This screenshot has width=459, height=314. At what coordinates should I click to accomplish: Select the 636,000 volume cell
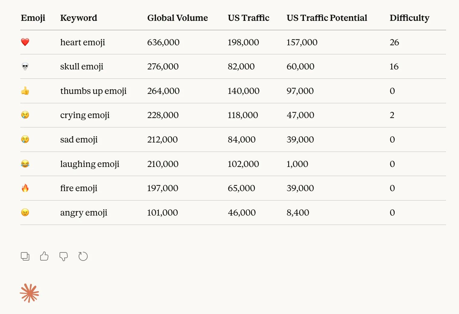coord(163,42)
